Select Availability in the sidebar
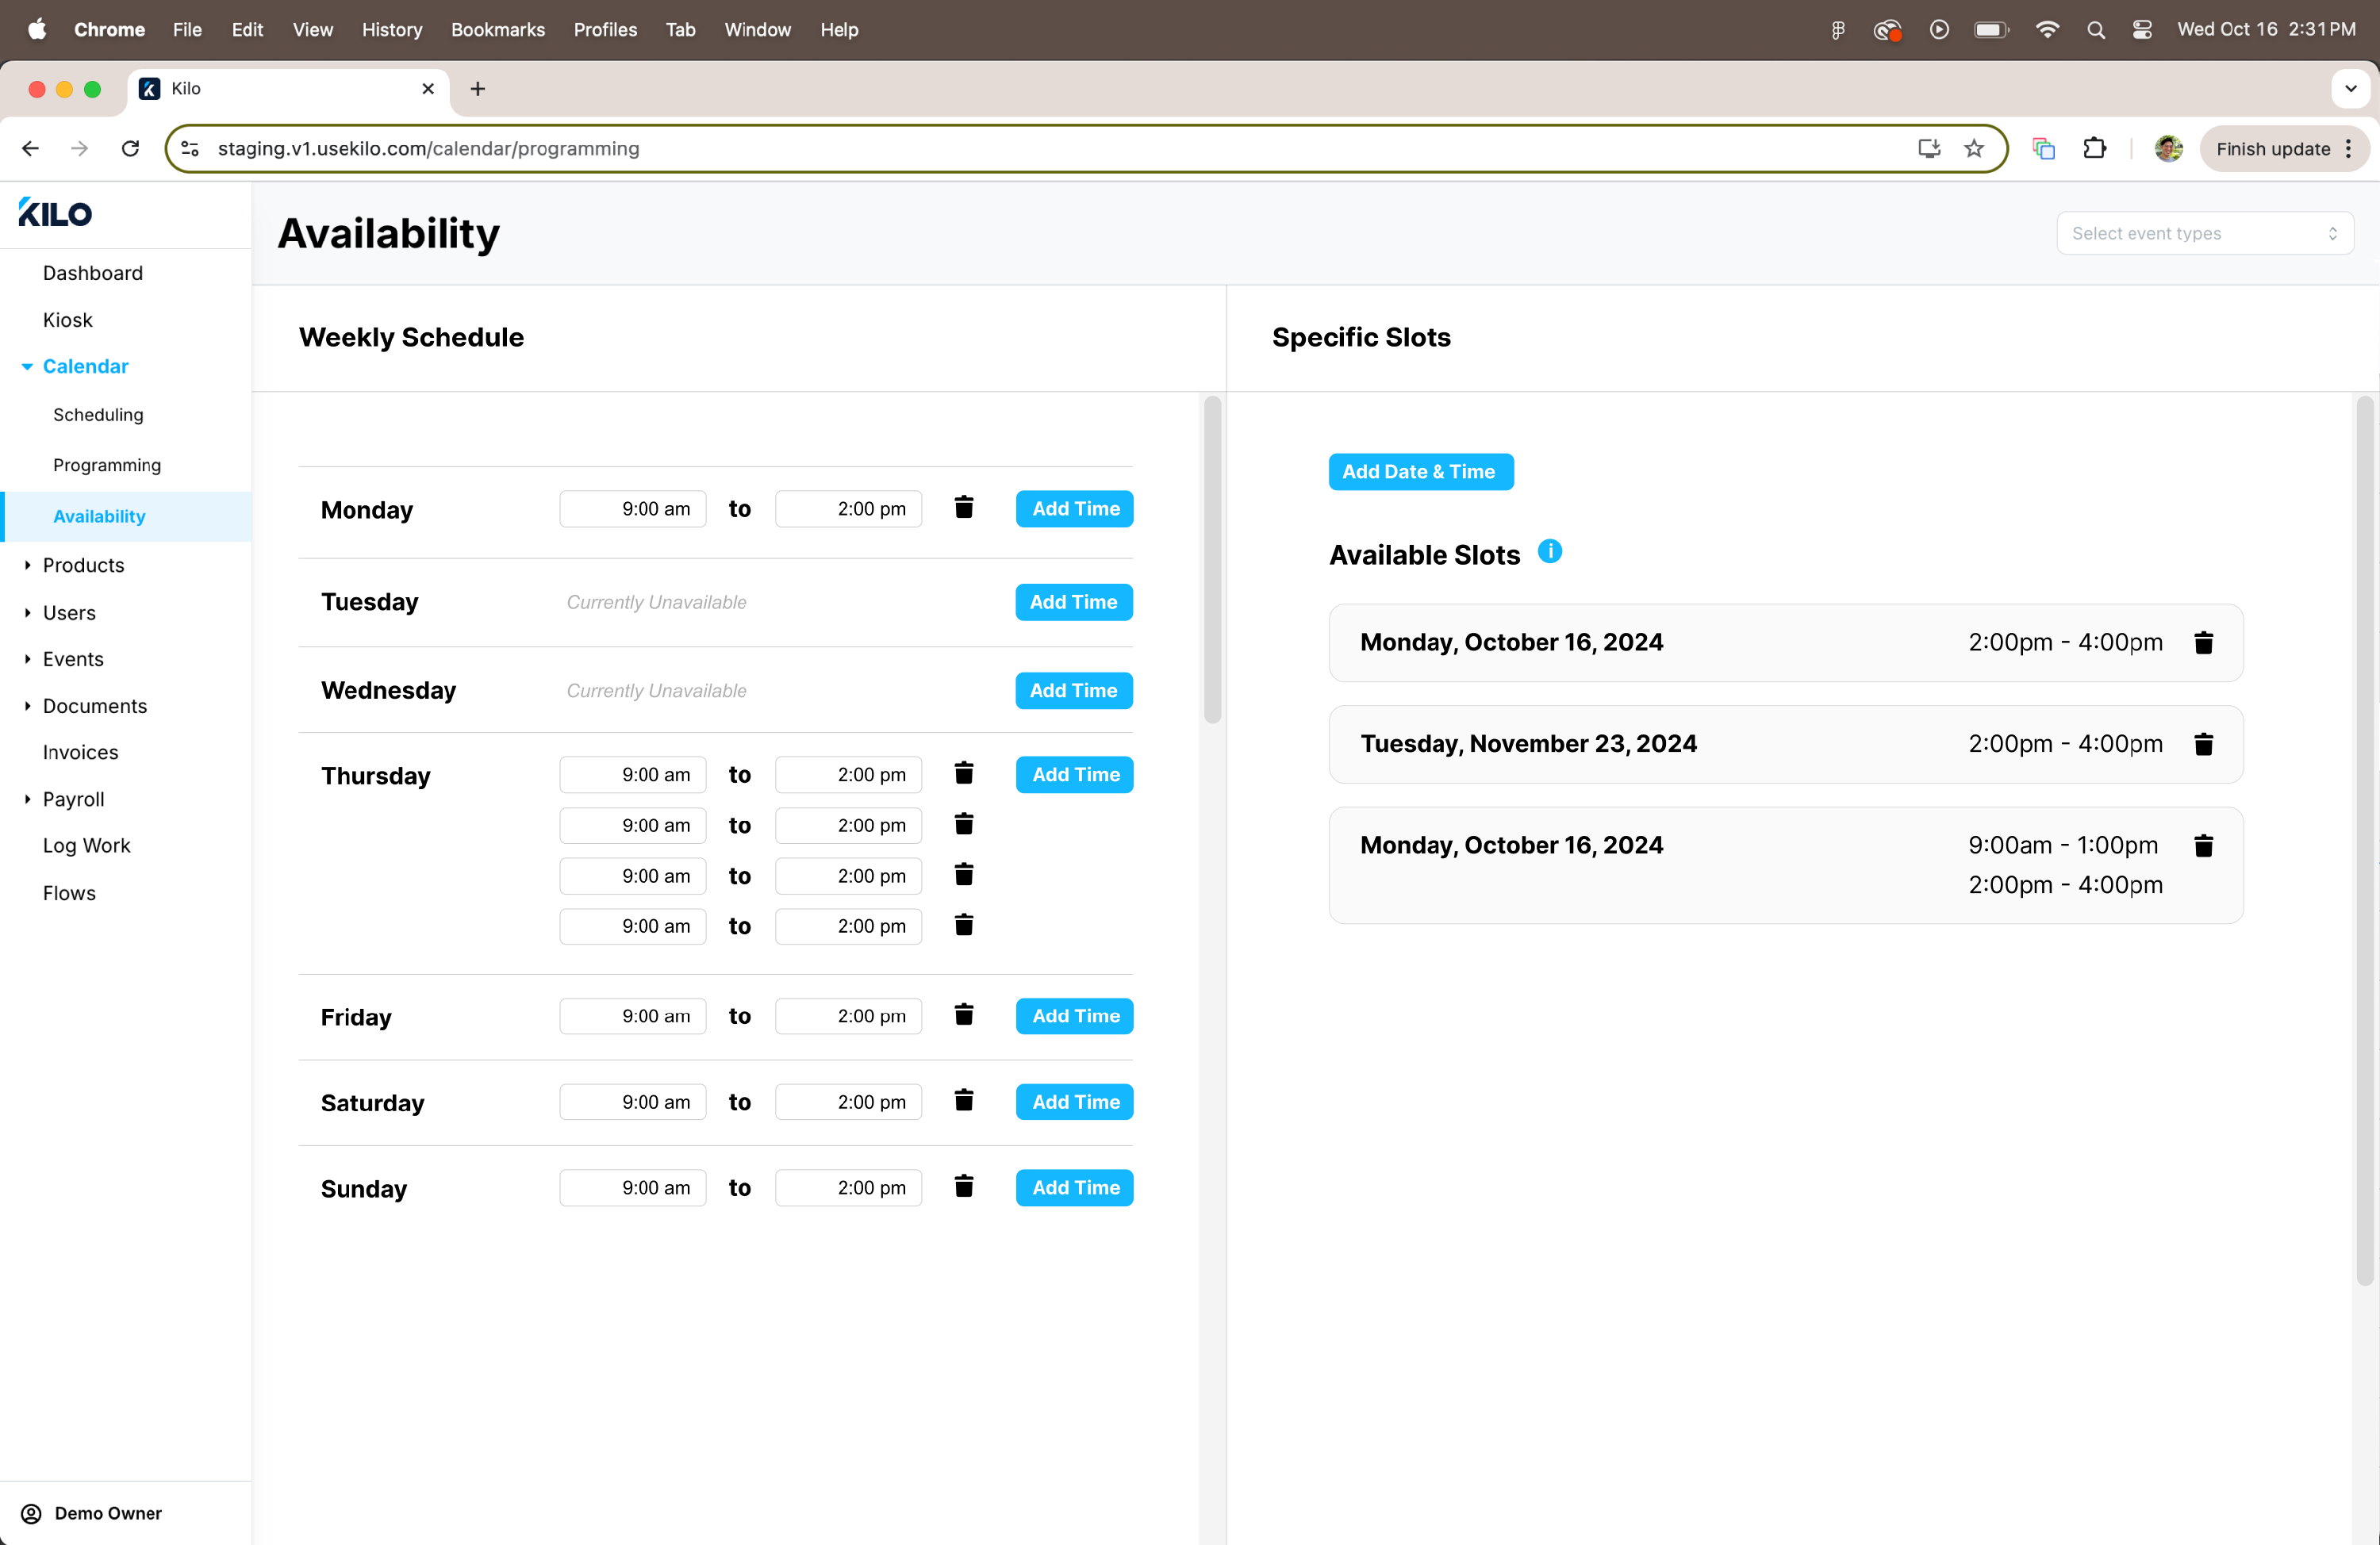The image size is (2380, 1545). pyautogui.click(x=126, y=516)
